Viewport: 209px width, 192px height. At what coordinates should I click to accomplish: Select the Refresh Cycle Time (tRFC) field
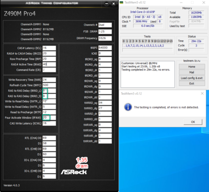click(x=49, y=85)
